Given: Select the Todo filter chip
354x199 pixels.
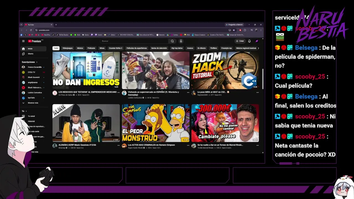Looking at the screenshot, I should (56, 48).
